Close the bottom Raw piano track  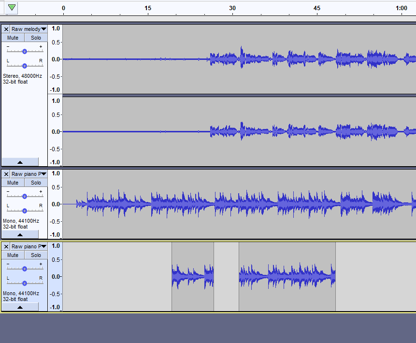(6, 246)
